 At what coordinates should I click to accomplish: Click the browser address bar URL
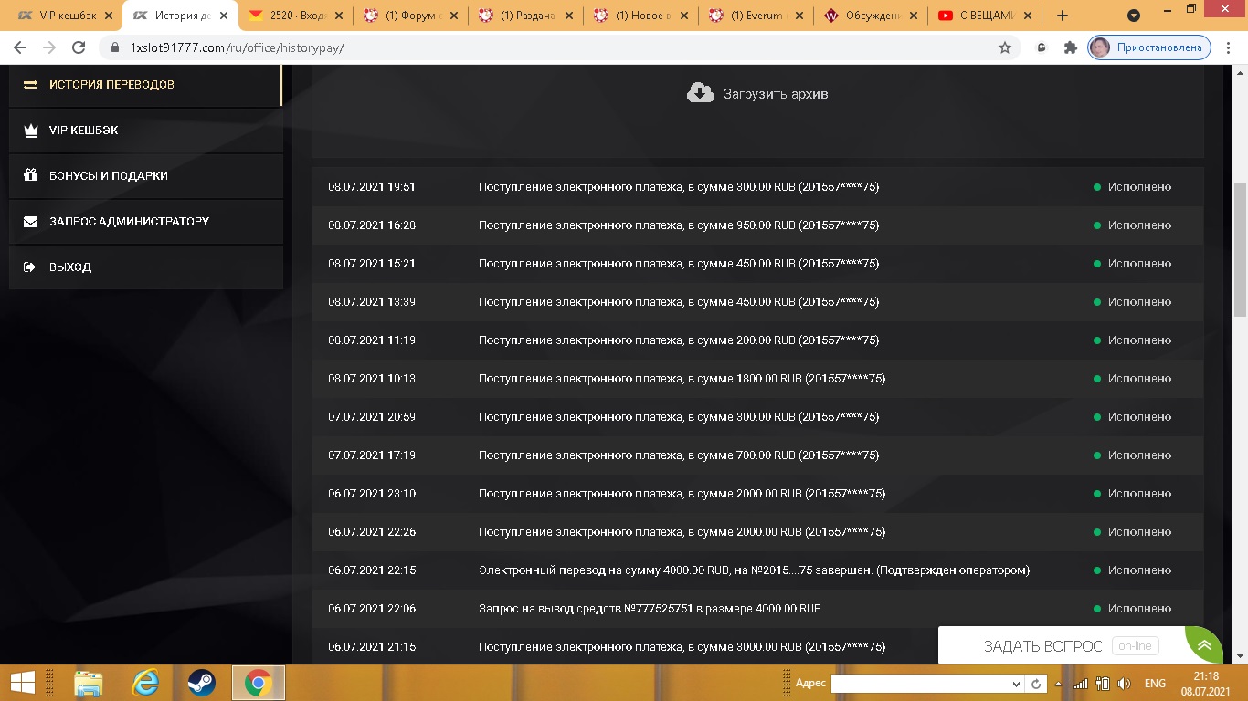pyautogui.click(x=237, y=47)
